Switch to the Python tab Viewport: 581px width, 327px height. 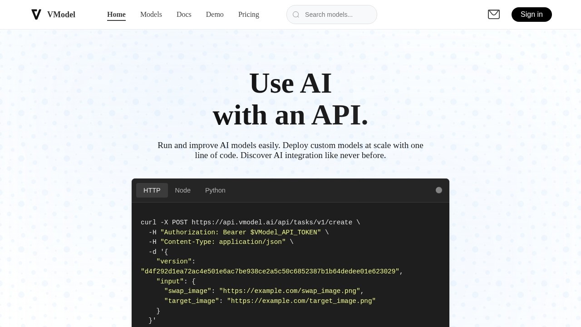pos(215,190)
